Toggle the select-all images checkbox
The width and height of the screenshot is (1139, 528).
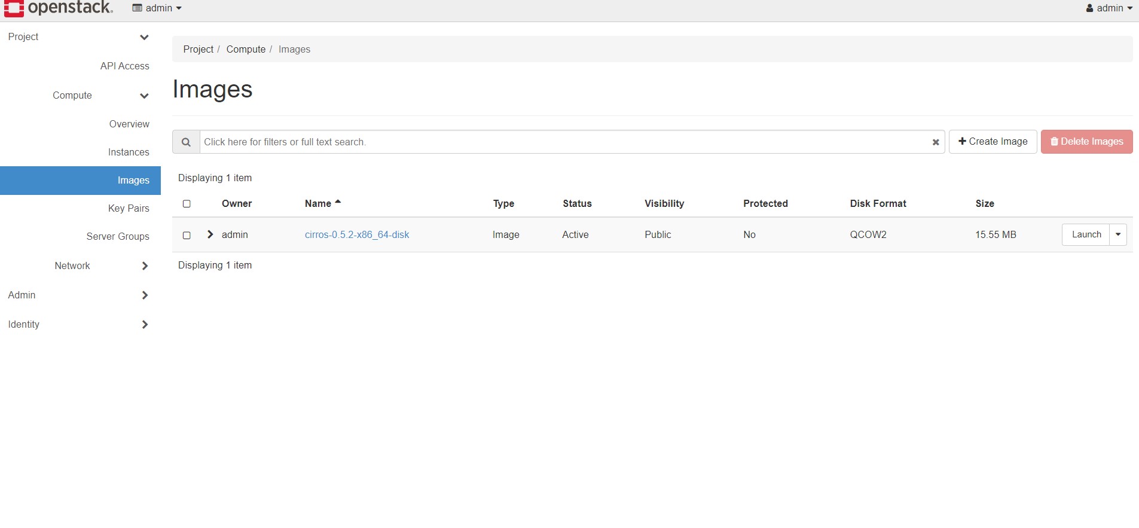point(187,204)
